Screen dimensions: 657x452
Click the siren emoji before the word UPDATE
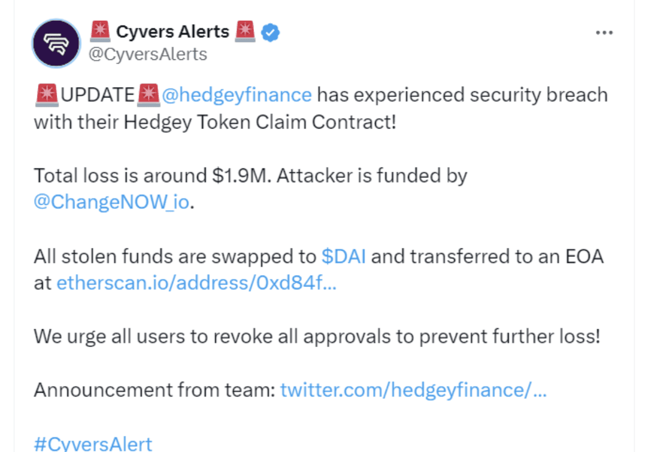46,95
